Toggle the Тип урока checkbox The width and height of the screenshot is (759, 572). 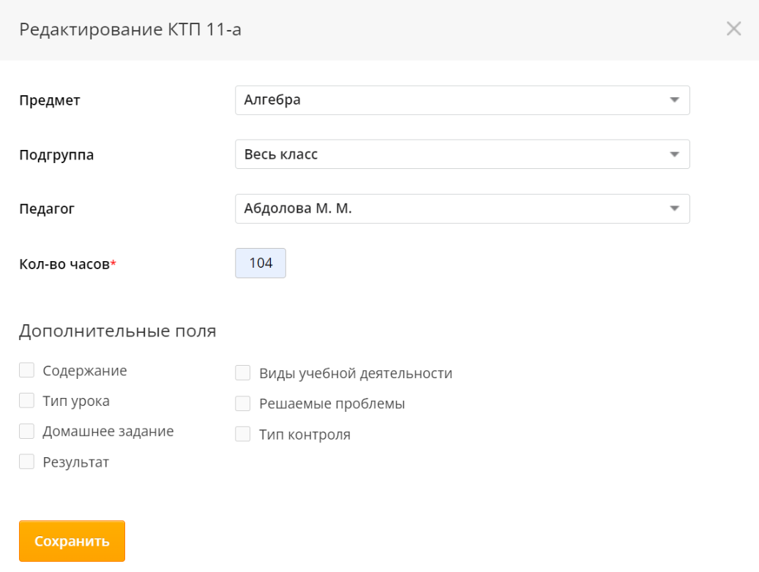27,401
